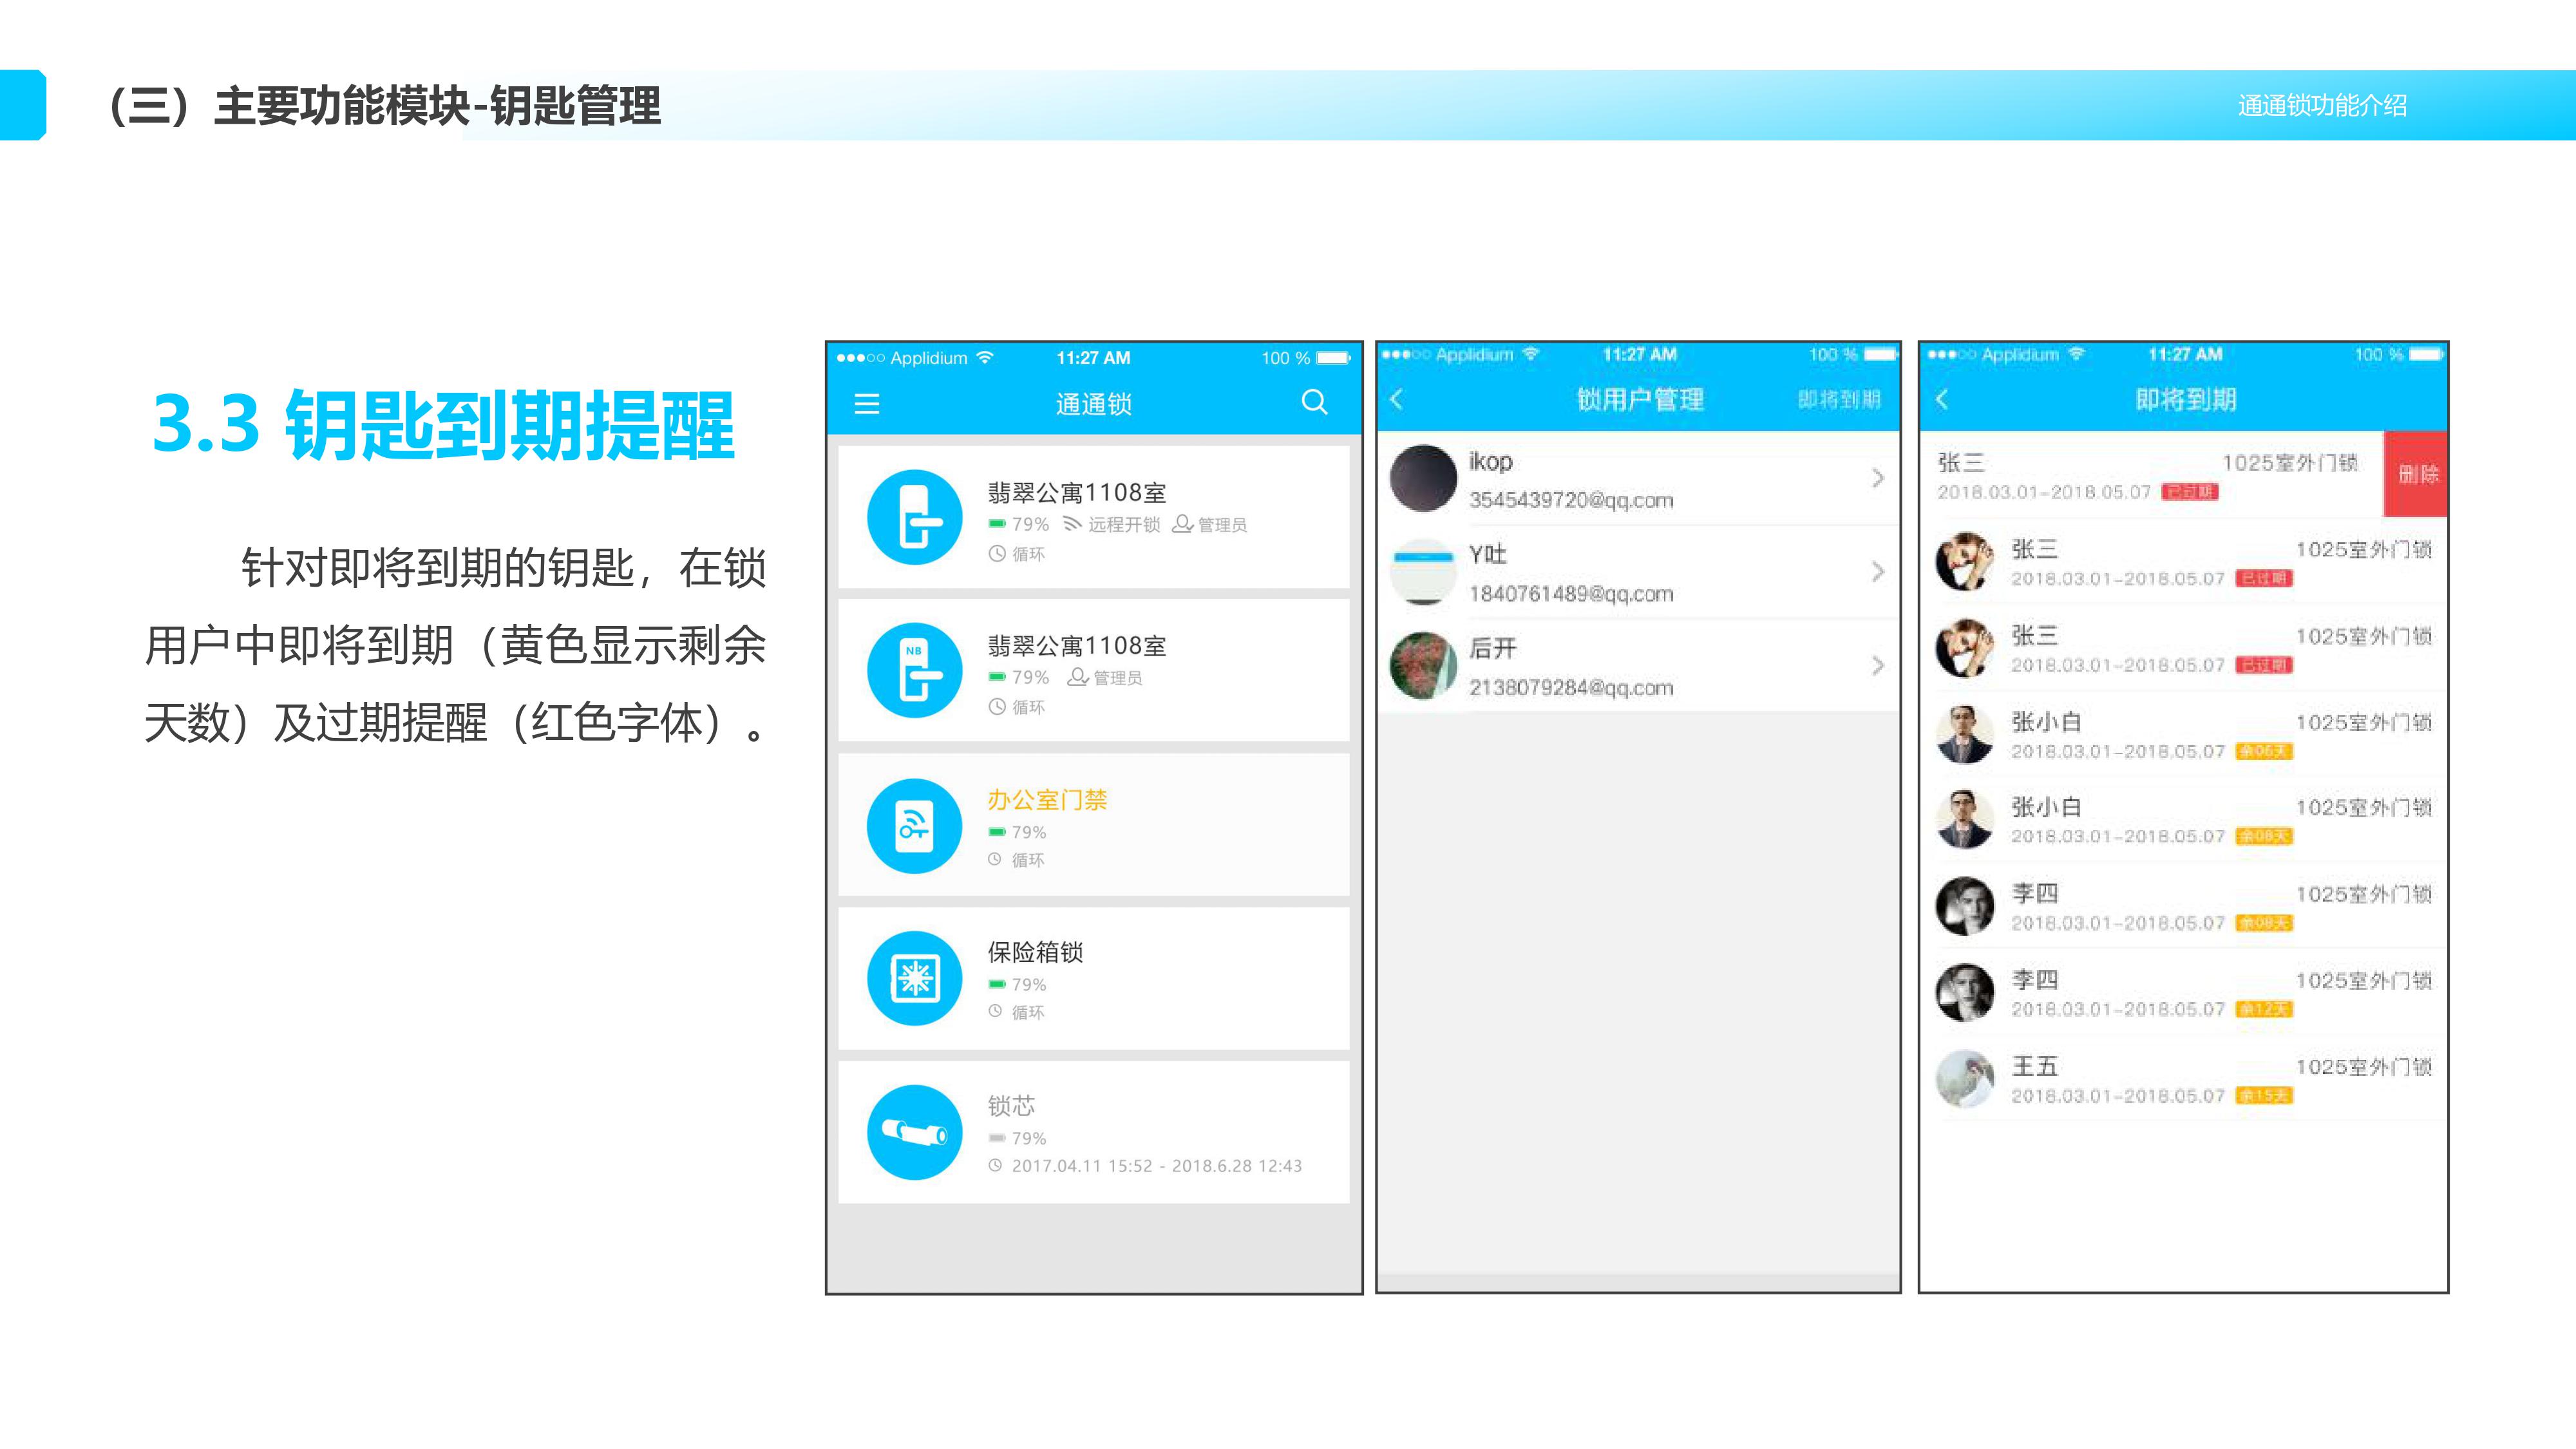Tap 王五 avatar thumbnail

tap(1964, 1079)
